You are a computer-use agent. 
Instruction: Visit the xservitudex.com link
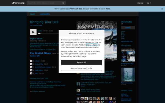(127, 41)
